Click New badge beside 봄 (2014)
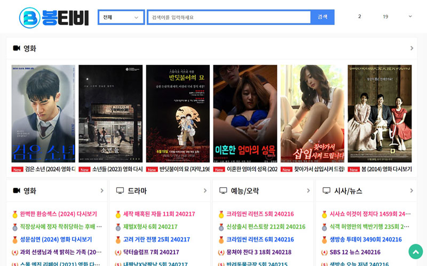 click(x=354, y=170)
